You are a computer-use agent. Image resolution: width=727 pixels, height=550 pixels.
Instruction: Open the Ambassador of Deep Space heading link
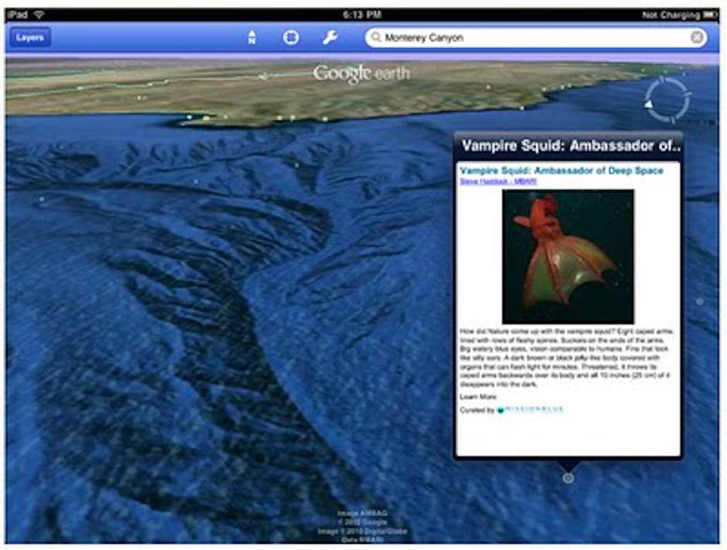(x=561, y=170)
